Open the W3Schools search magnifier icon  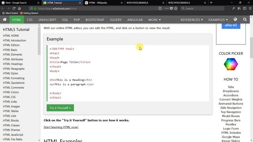tap(245, 19)
